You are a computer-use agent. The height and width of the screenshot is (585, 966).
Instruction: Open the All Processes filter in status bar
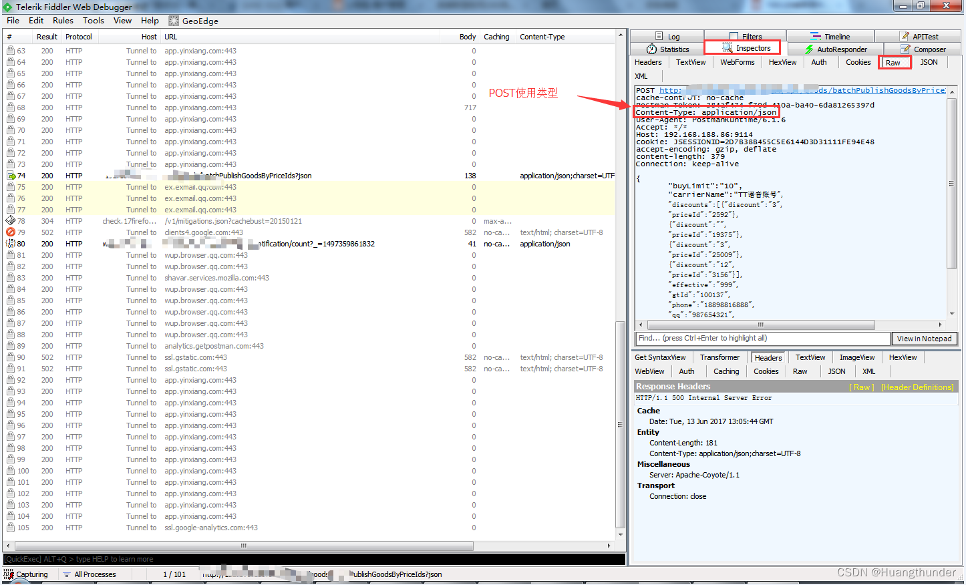tap(90, 574)
